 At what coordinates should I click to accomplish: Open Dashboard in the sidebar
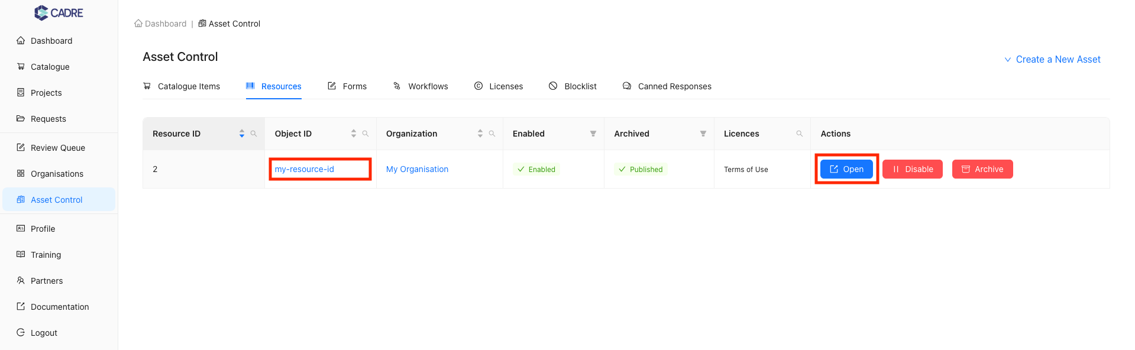click(x=59, y=41)
